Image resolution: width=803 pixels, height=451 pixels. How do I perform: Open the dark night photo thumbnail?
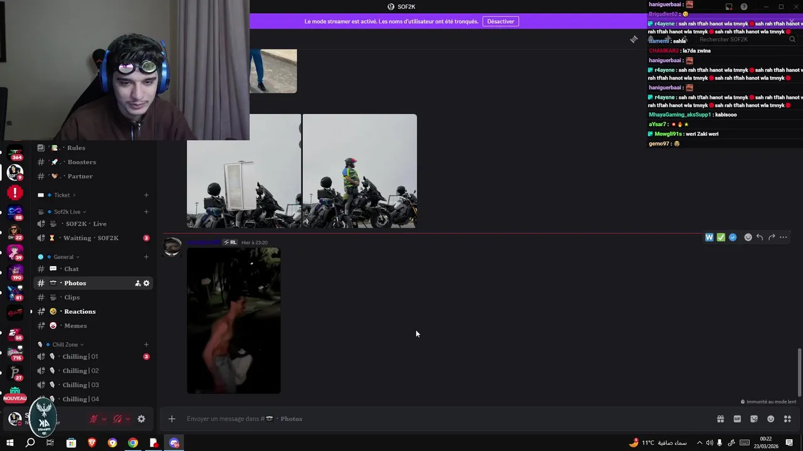click(233, 321)
